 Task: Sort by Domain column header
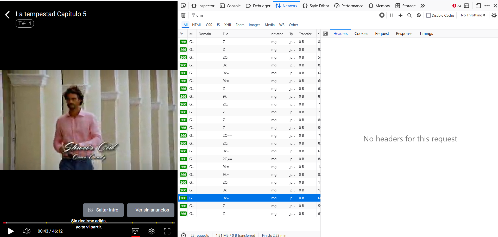(x=209, y=34)
